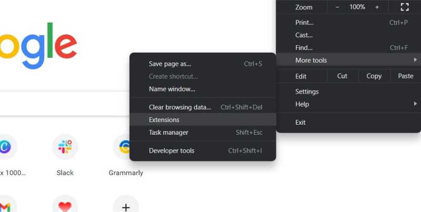The height and width of the screenshot is (212, 421).
Task: Click the Paste button in Edit row
Action: (405, 76)
